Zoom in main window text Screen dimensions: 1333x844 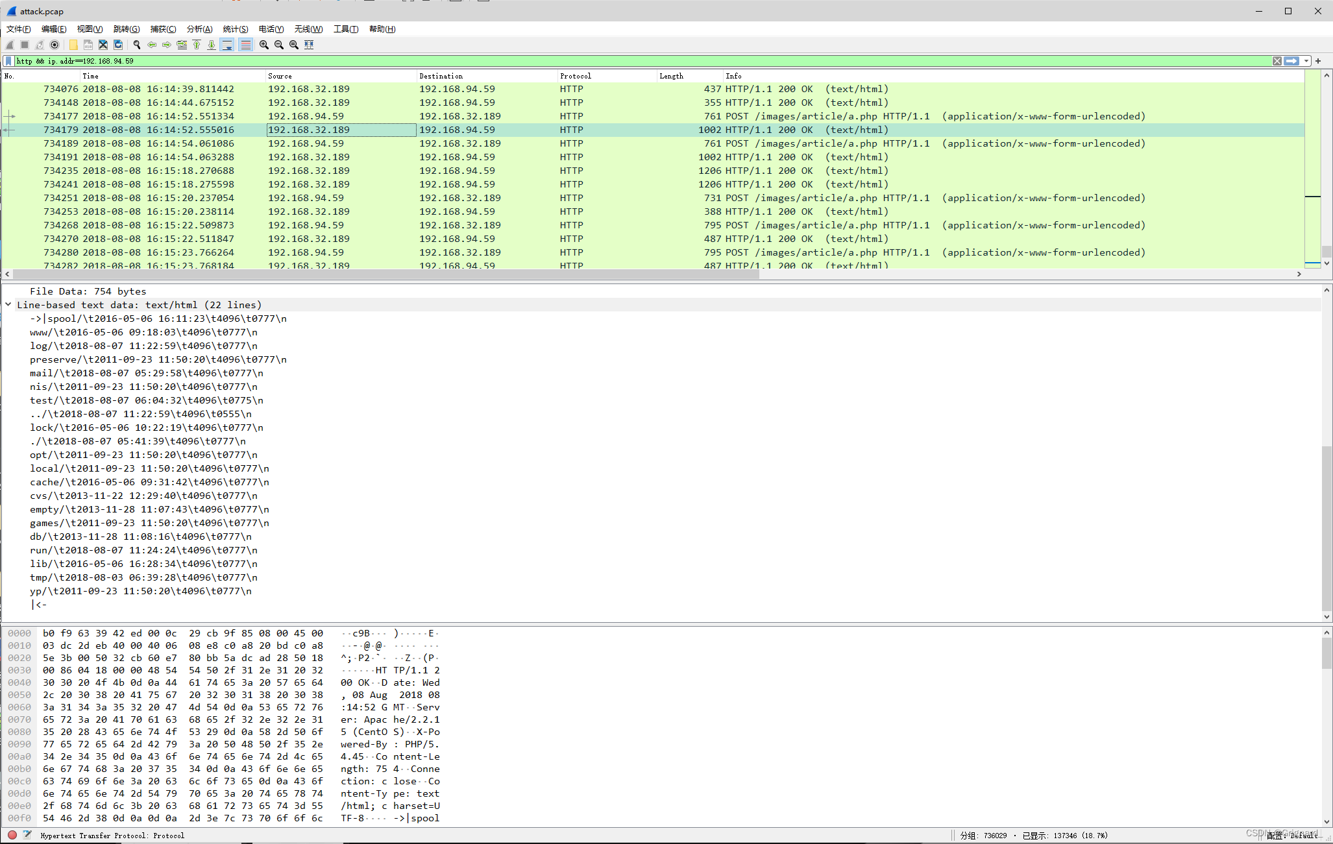264,45
